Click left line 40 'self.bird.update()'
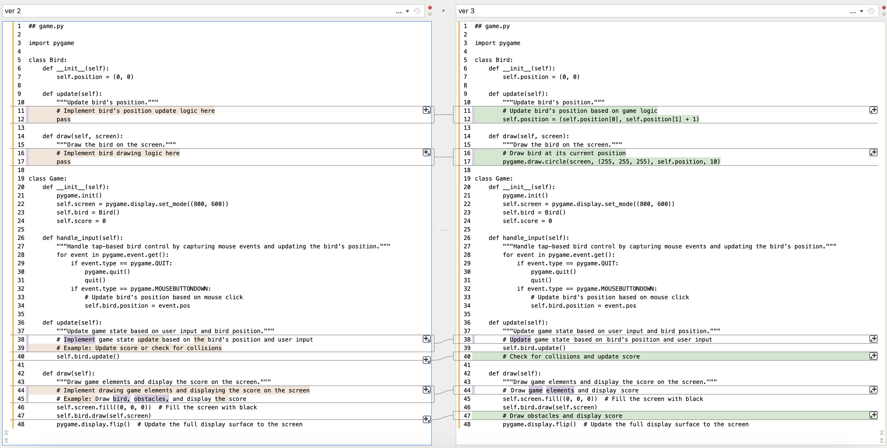The height and width of the screenshot is (448, 887). pos(88,357)
